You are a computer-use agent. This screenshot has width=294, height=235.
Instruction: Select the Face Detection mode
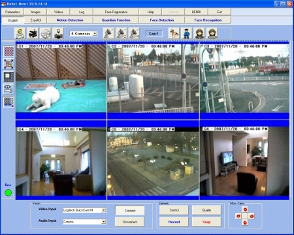tap(162, 20)
